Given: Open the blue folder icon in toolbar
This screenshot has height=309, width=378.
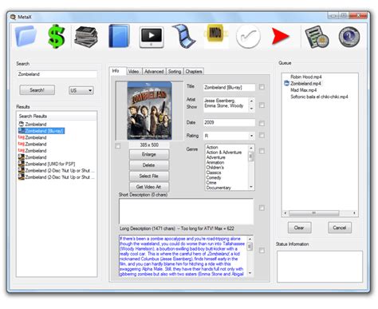Looking at the screenshot, I should tap(26, 36).
